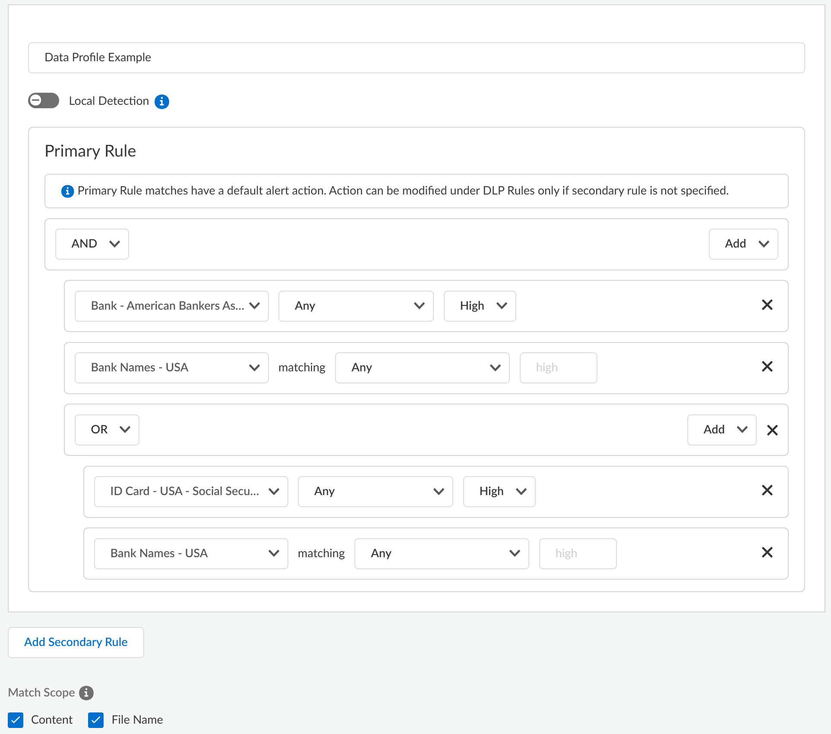Remove the American Bankers Association row
This screenshot has width=831, height=734.
(x=767, y=305)
